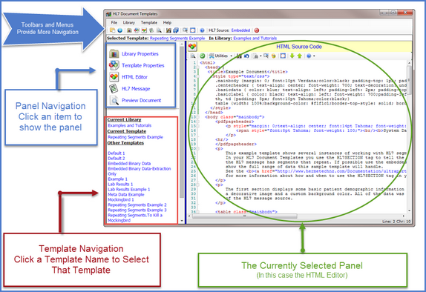Viewport: 426px width, 292px height.
Task: Click 'Repeating Segments Example' under Current Template
Action: [135, 137]
